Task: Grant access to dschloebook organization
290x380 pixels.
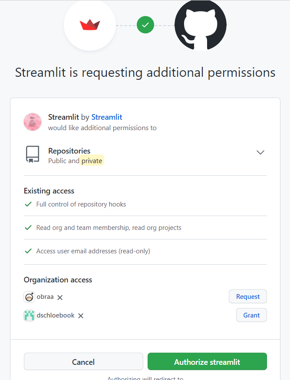Action: (251, 315)
